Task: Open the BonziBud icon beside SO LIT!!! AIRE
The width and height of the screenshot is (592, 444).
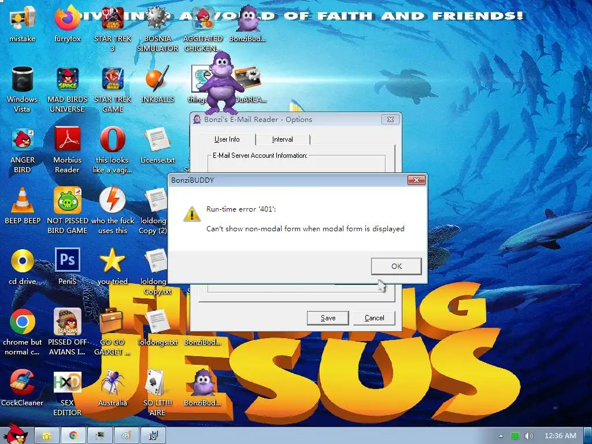Action: [x=203, y=388]
